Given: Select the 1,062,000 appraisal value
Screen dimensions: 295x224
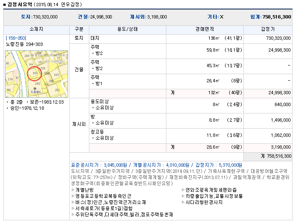Looking at the screenshot, I should pos(281,135).
